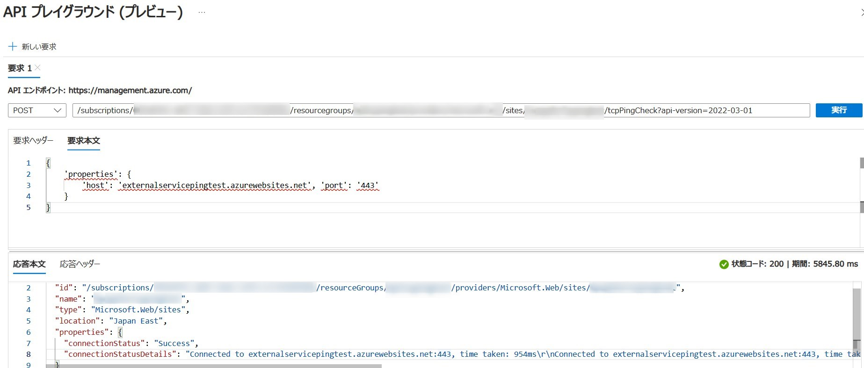The image size is (864, 368).
Task: Switch to the 応答ヘッダー tab
Action: point(80,264)
